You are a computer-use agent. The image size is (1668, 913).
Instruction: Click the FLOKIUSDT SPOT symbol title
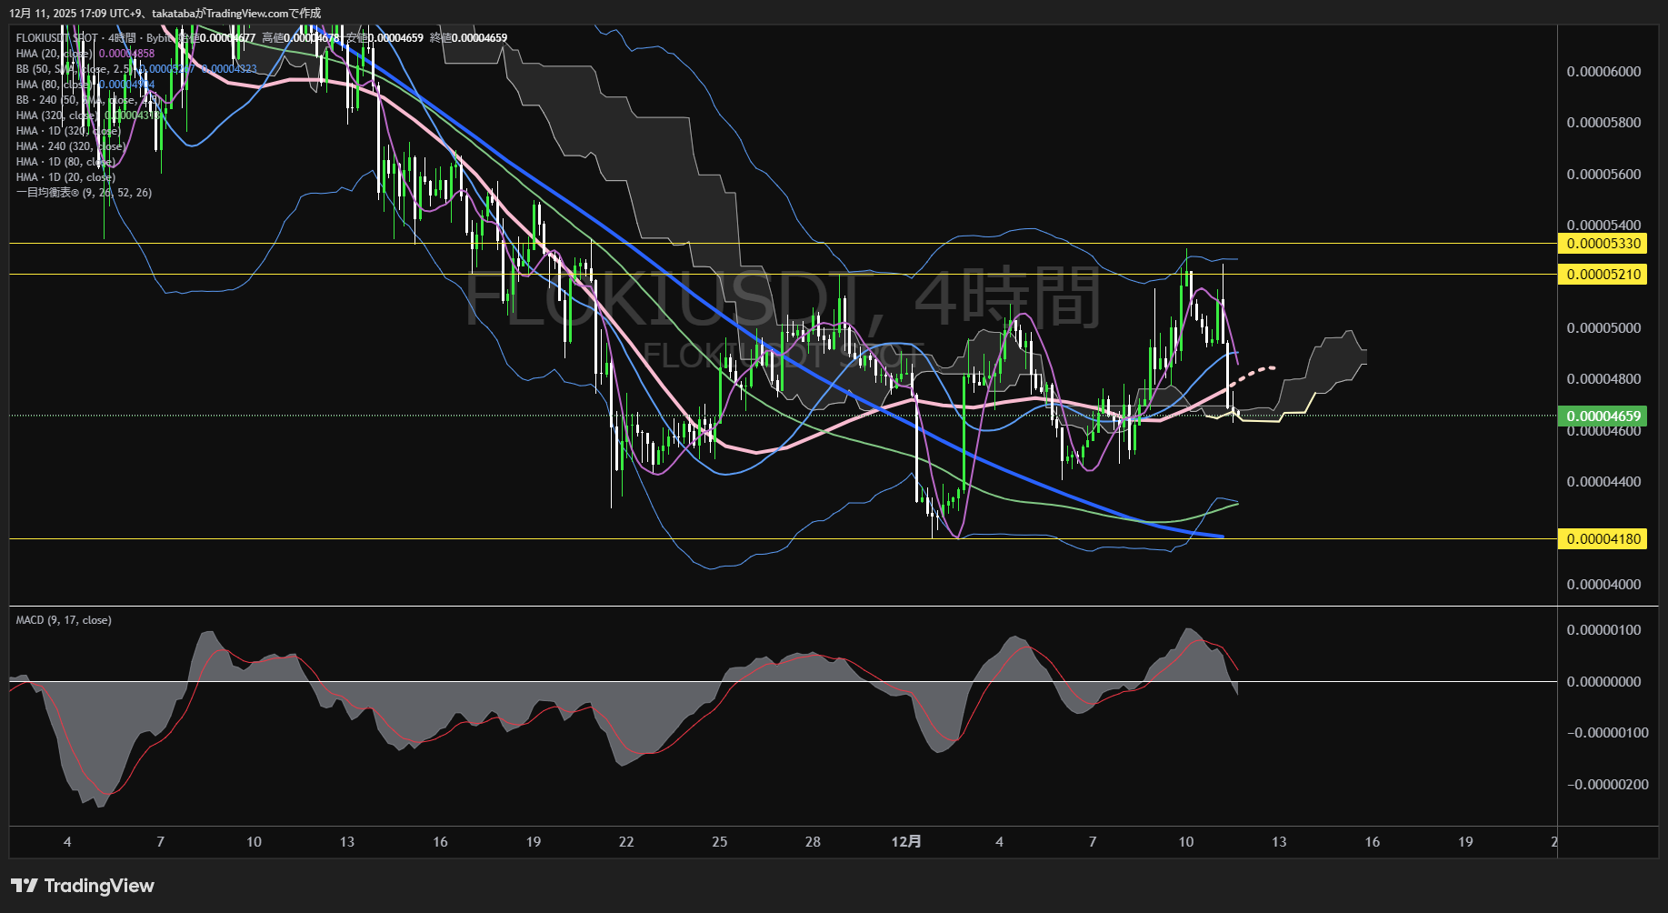point(56,38)
